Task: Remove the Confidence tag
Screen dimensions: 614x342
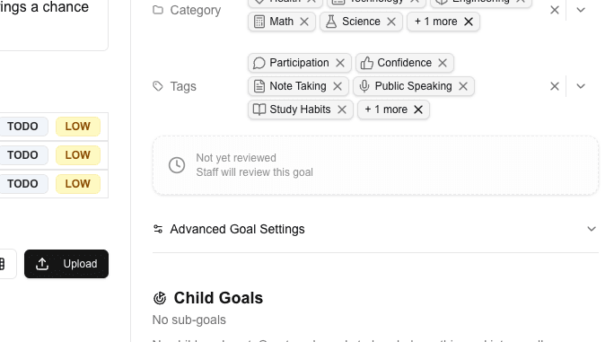Action: (443, 63)
